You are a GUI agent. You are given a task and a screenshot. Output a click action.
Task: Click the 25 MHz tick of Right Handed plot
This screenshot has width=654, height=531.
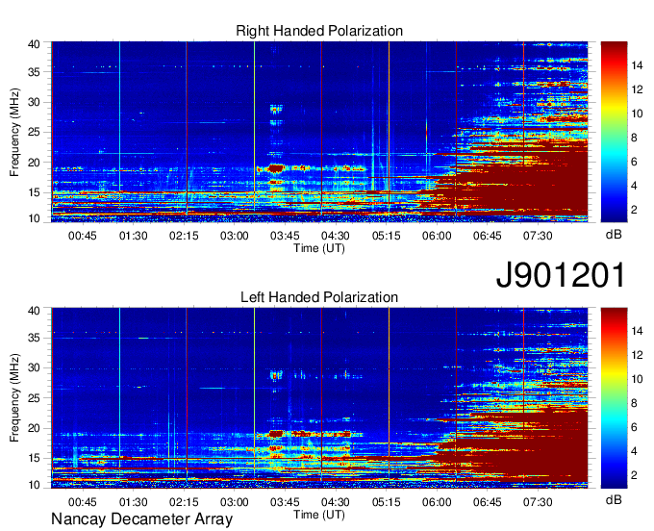point(35,132)
